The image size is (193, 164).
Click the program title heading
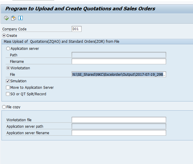[80, 9]
